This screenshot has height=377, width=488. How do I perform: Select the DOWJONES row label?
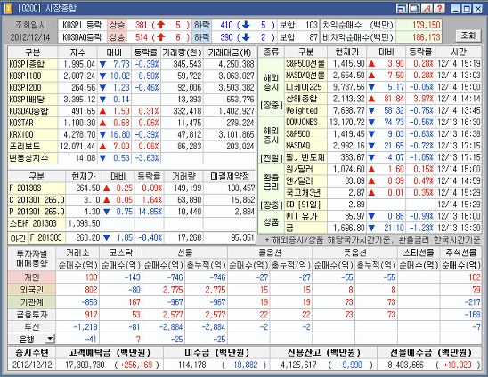[x=305, y=122]
